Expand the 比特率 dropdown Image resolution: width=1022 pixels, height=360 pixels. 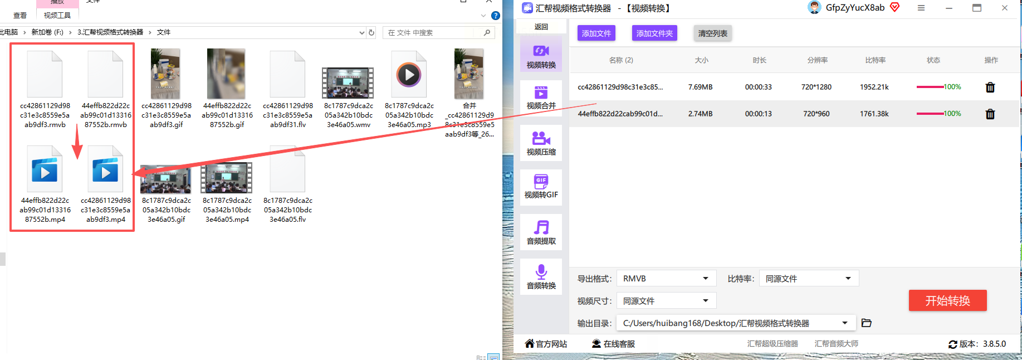pos(809,278)
